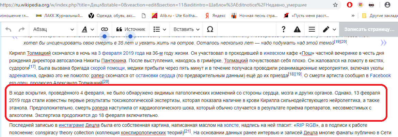
Task: Open the red Opera-style extension icon
Action: (x=350, y=4)
